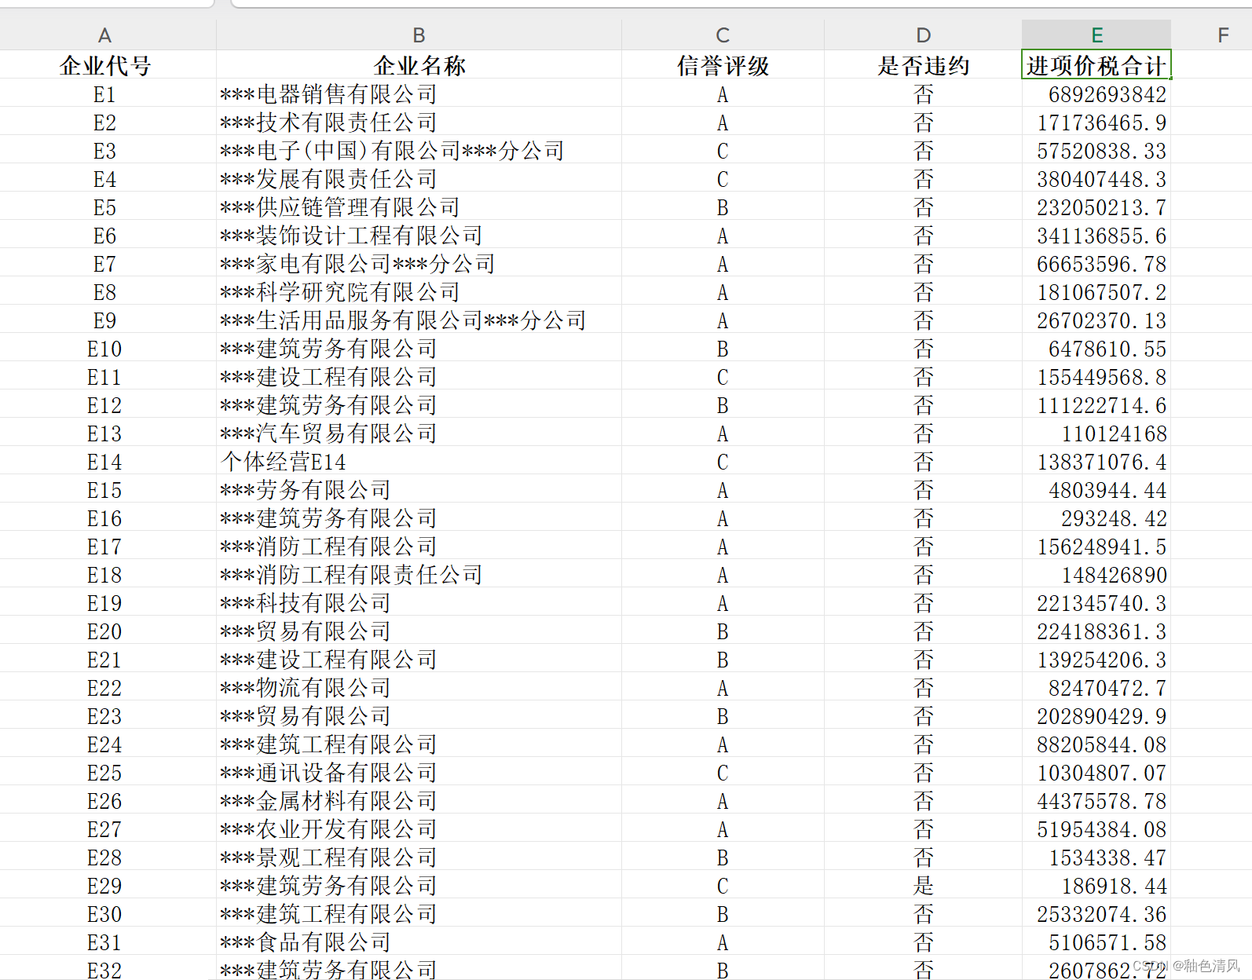Select ***农业开发有限公司 cell

click(419, 829)
